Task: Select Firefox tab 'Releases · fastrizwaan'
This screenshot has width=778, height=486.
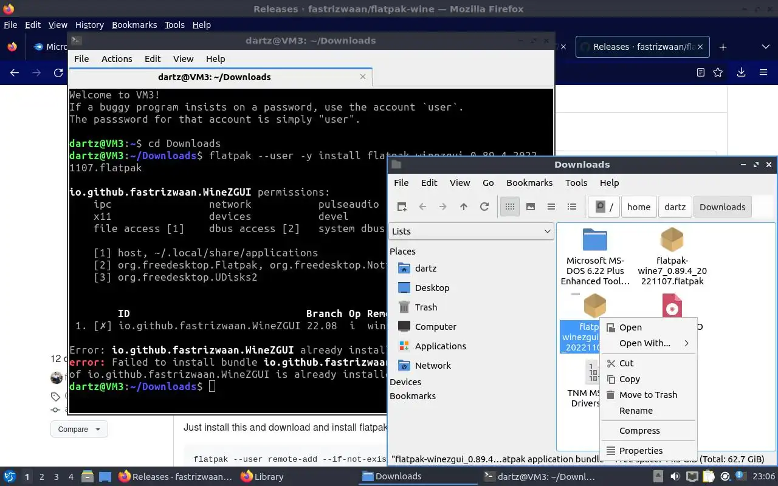Action: coord(642,47)
